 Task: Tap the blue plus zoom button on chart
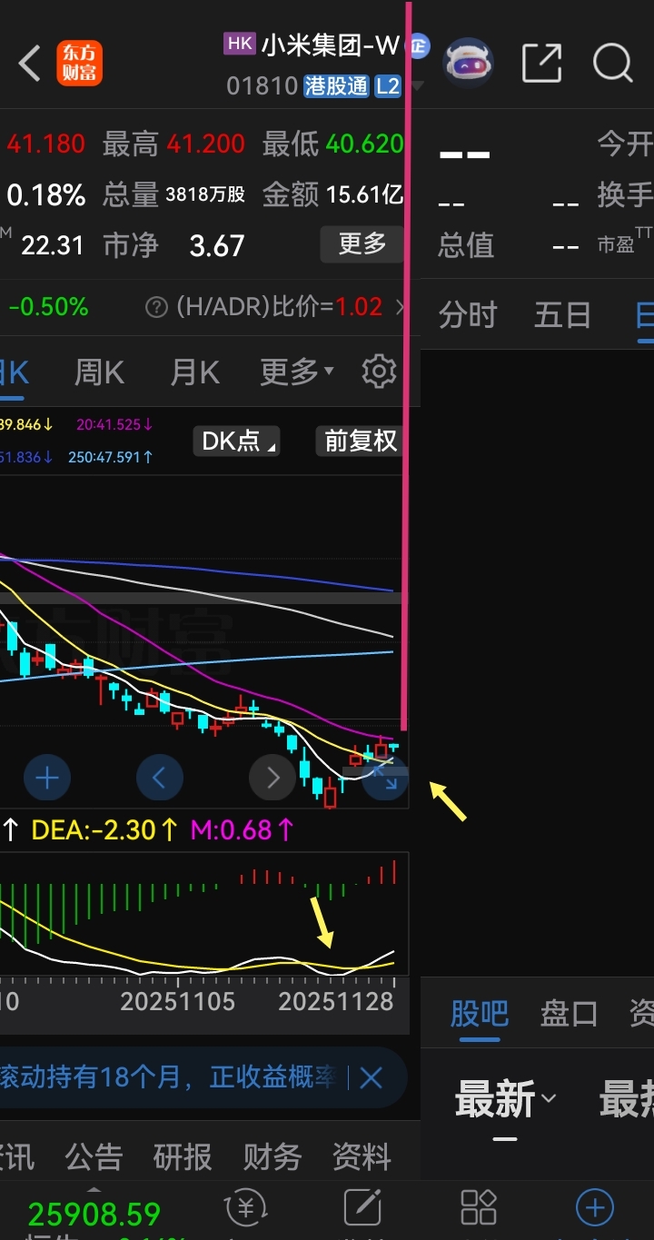47,778
